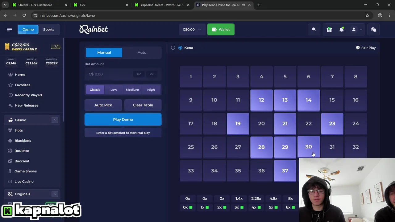Deselect Keno tile 23
The image size is (395, 222).
pyautogui.click(x=332, y=123)
